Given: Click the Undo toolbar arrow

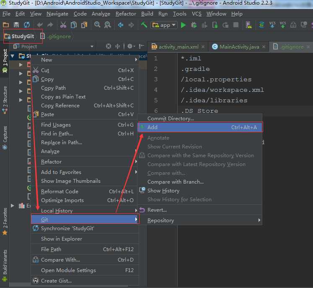Looking at the screenshot, I should (40, 25).
